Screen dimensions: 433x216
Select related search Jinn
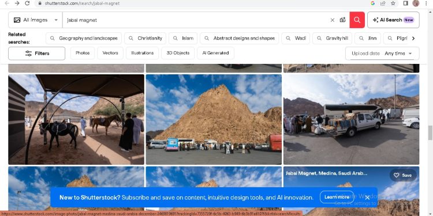[x=368, y=38]
